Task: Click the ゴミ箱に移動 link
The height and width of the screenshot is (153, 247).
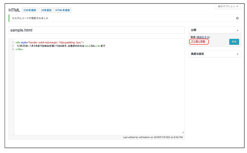Action: (198, 42)
